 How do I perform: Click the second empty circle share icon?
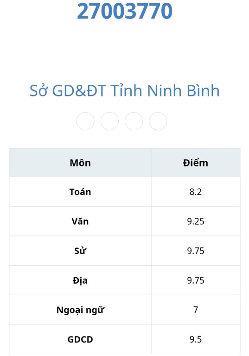pyautogui.click(x=109, y=121)
